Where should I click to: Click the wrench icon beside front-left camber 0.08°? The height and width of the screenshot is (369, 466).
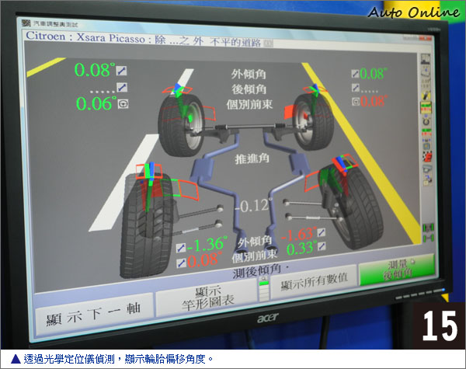tap(121, 71)
